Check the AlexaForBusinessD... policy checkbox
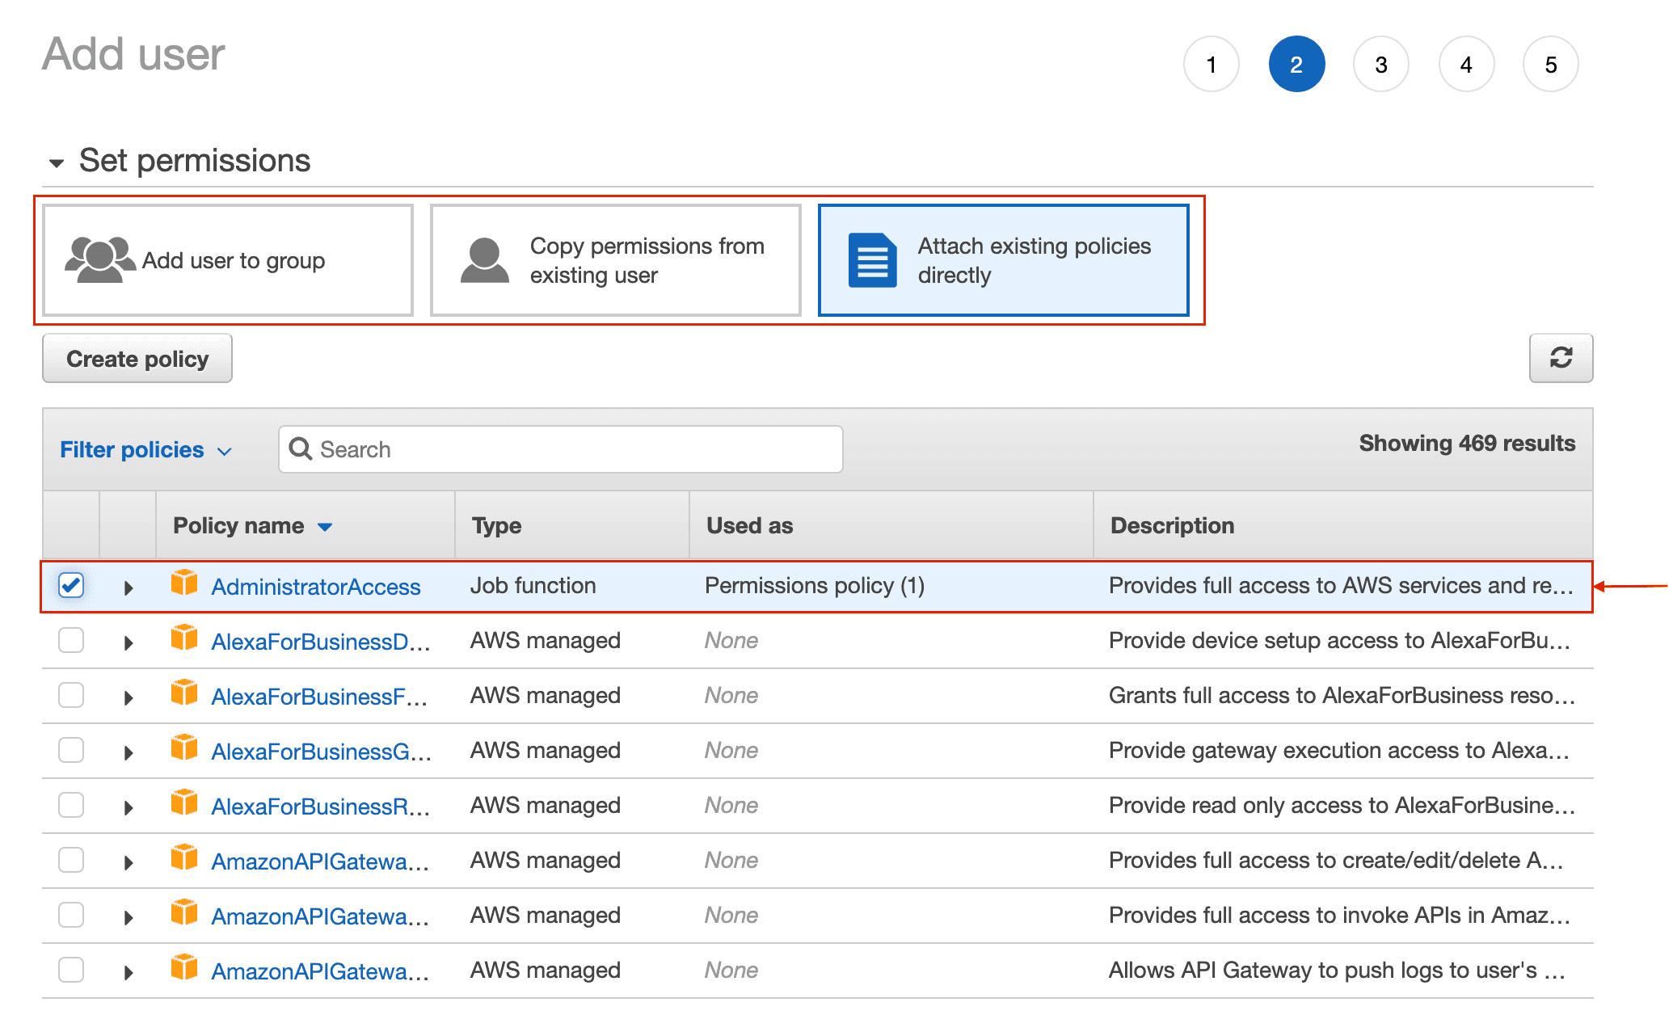Screen dimensions: 1673x1036 [71, 640]
